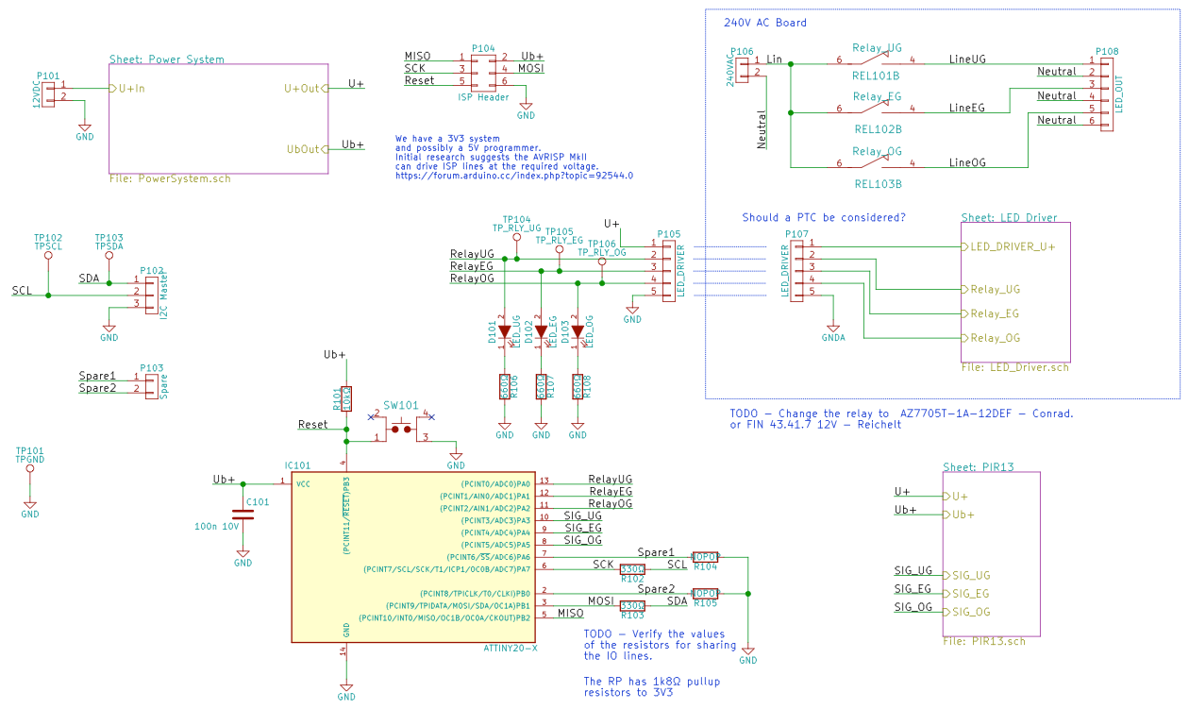This screenshot has width=1189, height=709.
Task: Open the Power System hierarchical sheet
Action: click(x=219, y=116)
